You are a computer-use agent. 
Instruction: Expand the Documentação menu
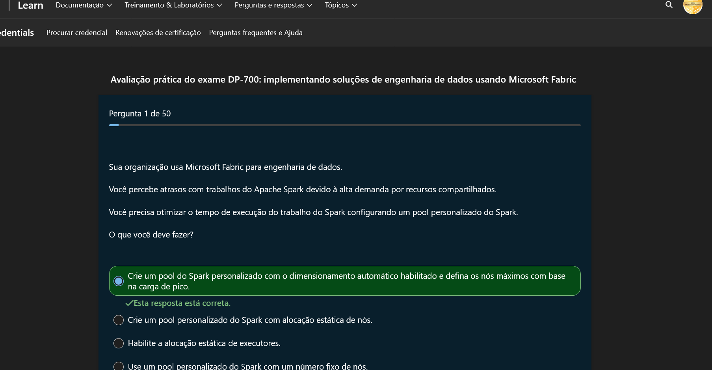84,5
